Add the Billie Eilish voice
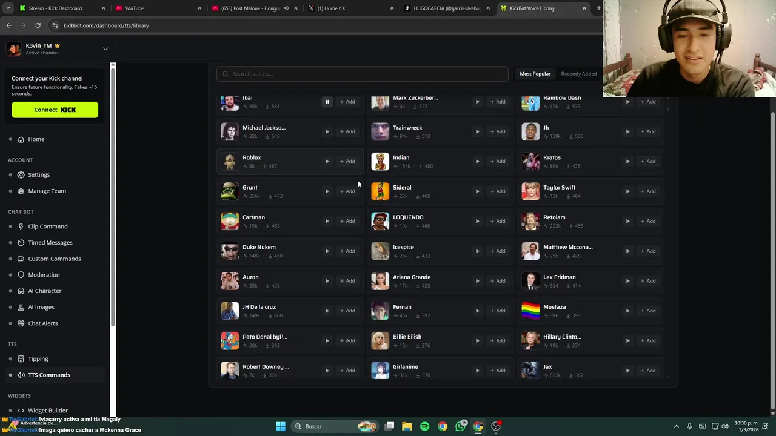The image size is (776, 436). (498, 341)
